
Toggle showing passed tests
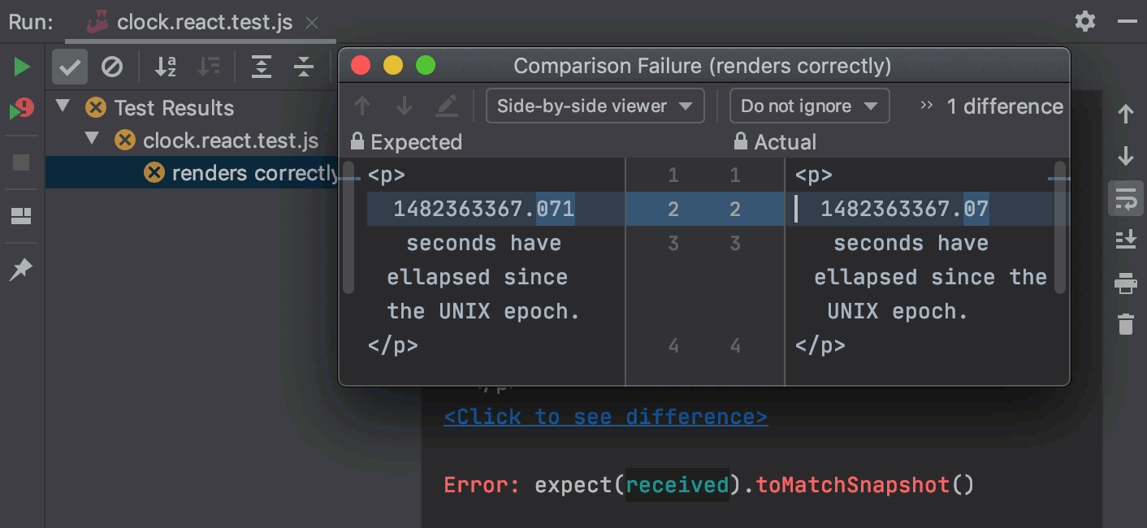click(69, 67)
